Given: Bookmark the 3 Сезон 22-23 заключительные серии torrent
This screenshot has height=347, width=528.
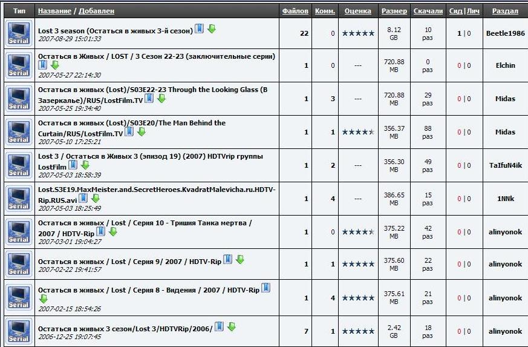Looking at the screenshot, I should [x=42, y=65].
